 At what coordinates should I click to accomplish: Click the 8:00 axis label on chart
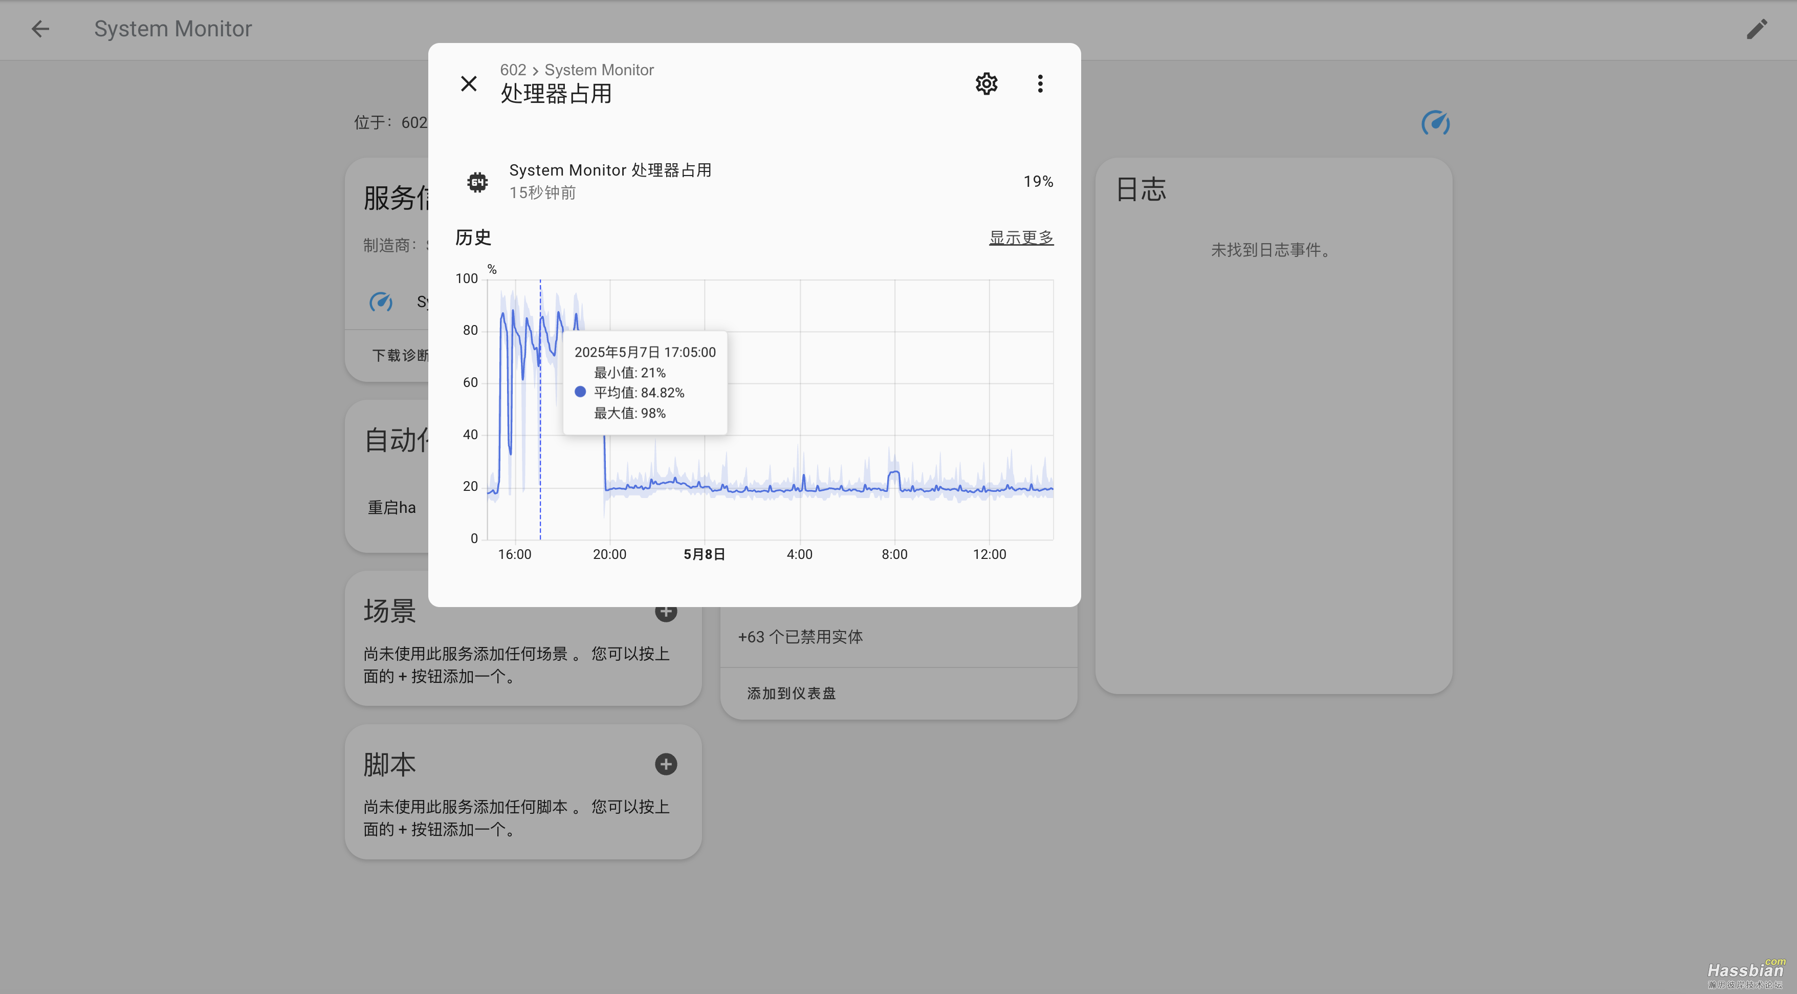click(x=894, y=554)
